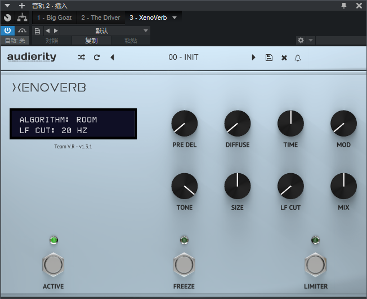Click the channel editor knob icon

(7, 17)
